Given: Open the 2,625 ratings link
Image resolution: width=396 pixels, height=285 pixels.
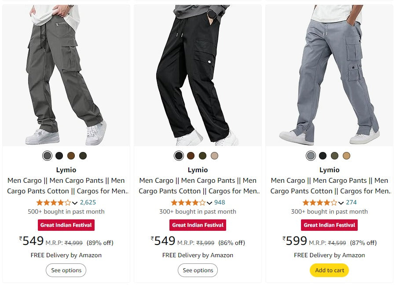Looking at the screenshot, I should [88, 203].
